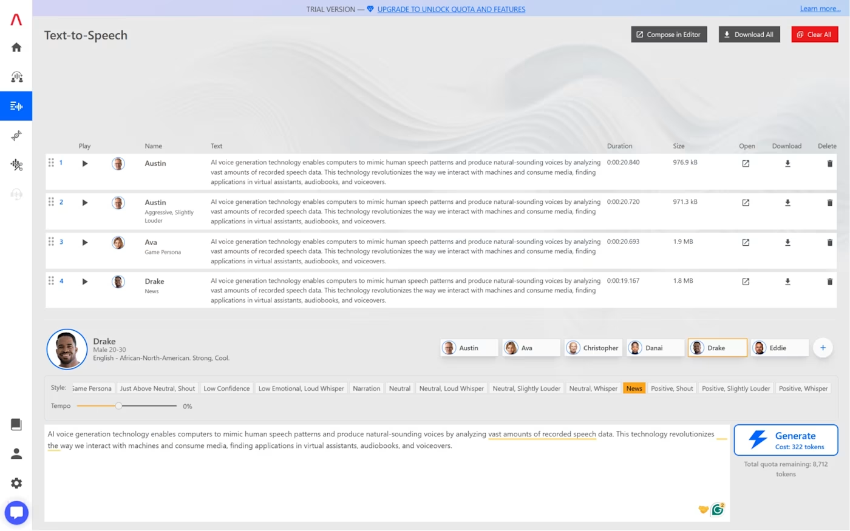Choose the Neutral, Slightly Louder style

526,388
